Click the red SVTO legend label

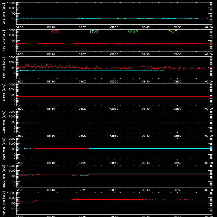coord(55,32)
